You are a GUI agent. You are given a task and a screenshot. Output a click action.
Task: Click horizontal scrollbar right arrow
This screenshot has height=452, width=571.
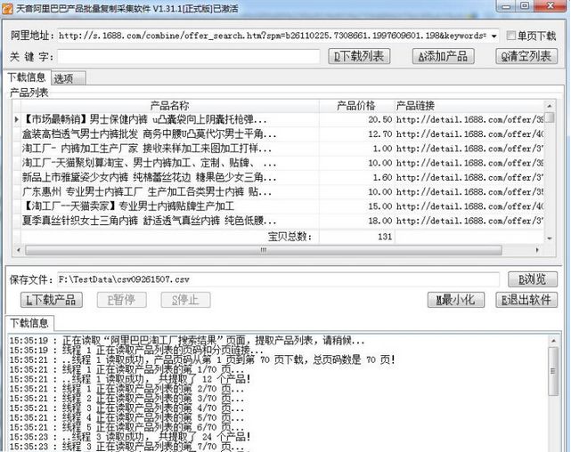[x=537, y=250]
